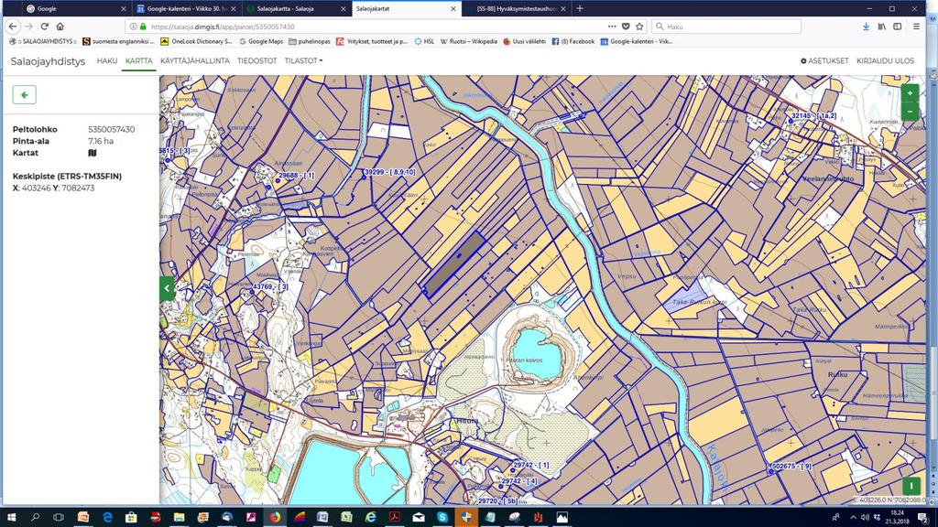The height and width of the screenshot is (527, 938).
Task: Open Microsoft Store from the taskbar
Action: (131, 517)
